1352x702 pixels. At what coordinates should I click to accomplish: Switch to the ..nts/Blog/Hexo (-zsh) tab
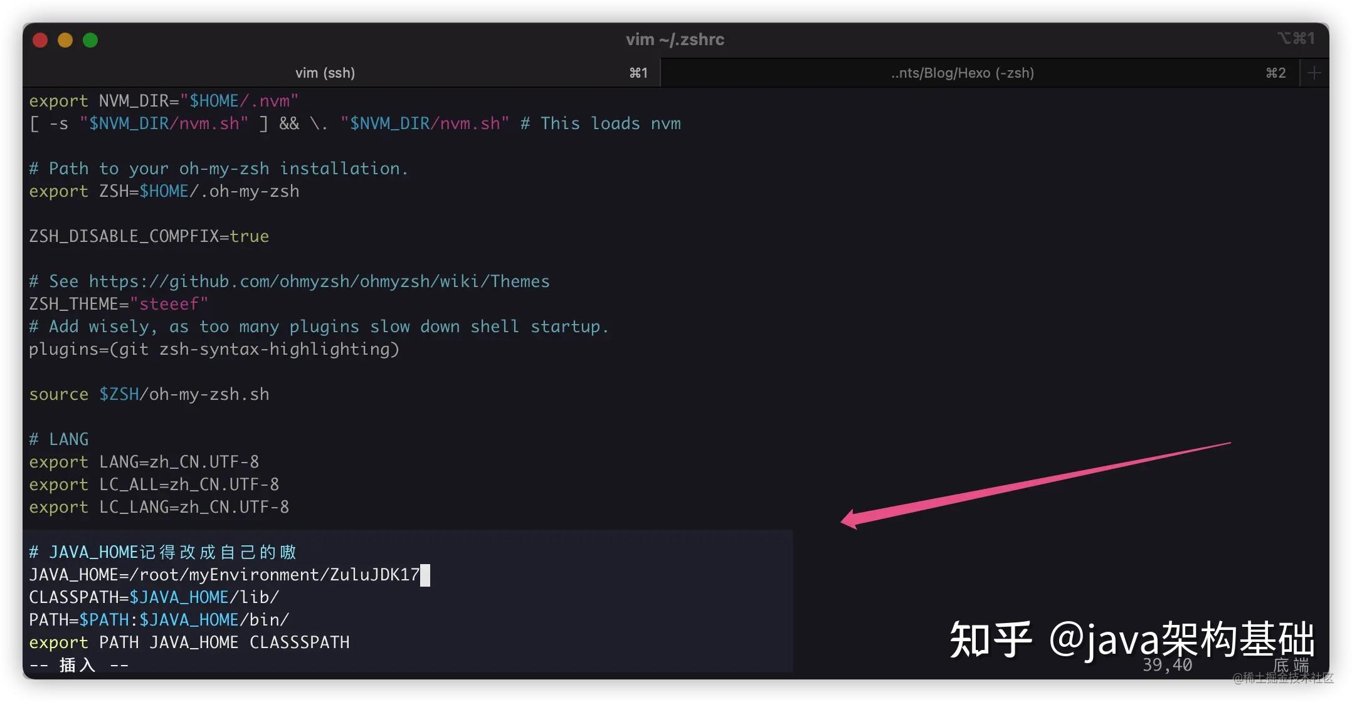[x=961, y=73]
